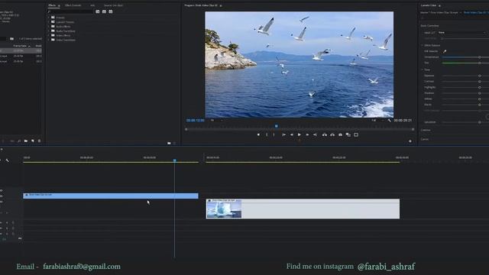
Task: Expand the Video Transitions folder
Action: (49, 40)
